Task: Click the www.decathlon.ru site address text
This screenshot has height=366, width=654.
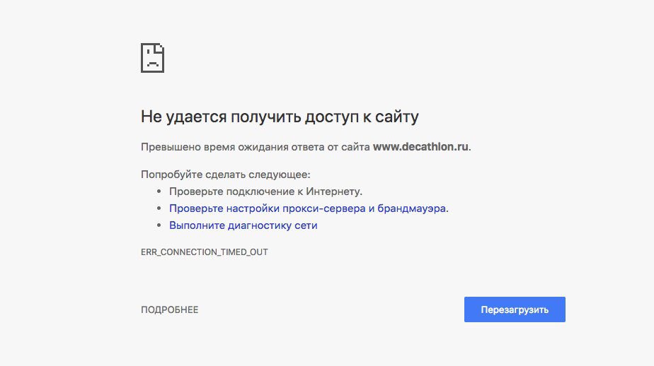Action: pyautogui.click(x=420, y=146)
